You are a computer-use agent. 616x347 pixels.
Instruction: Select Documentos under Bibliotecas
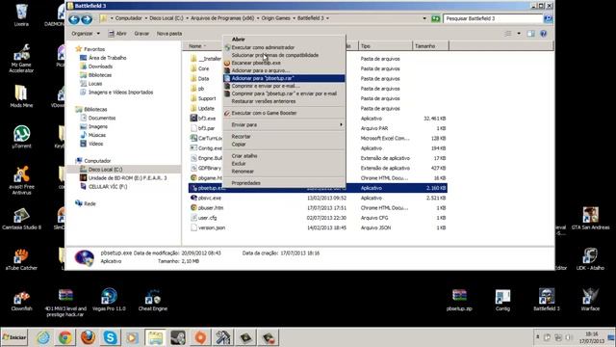click(x=98, y=118)
